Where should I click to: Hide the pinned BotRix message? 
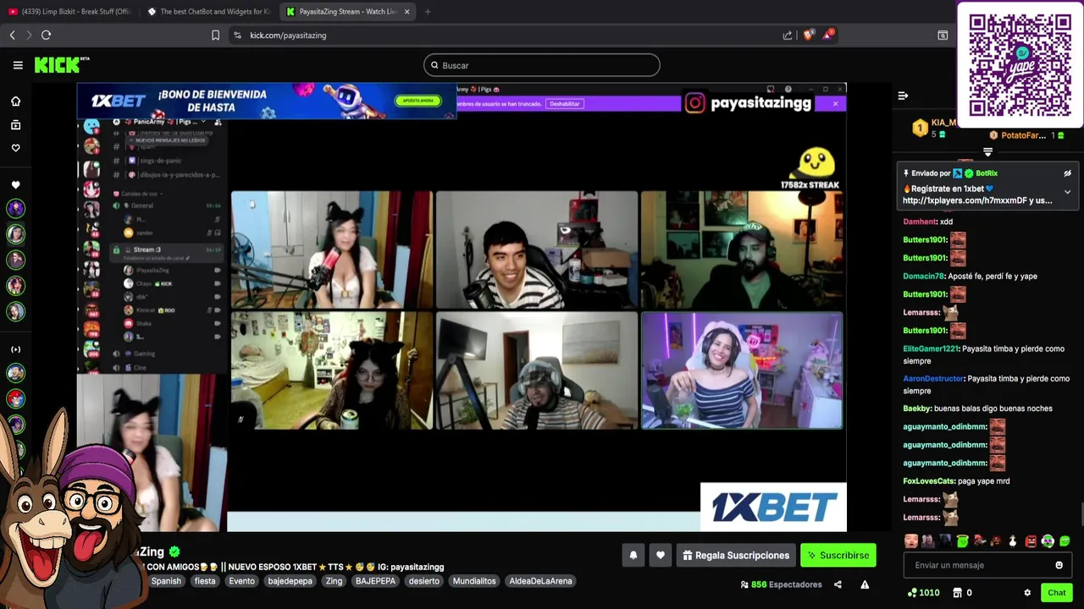(x=1067, y=173)
